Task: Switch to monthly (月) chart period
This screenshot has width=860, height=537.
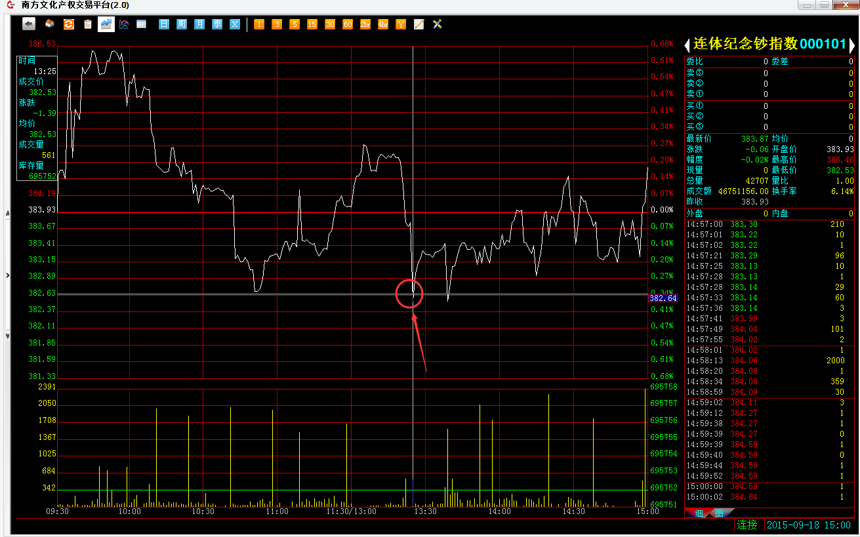Action: pos(199,24)
